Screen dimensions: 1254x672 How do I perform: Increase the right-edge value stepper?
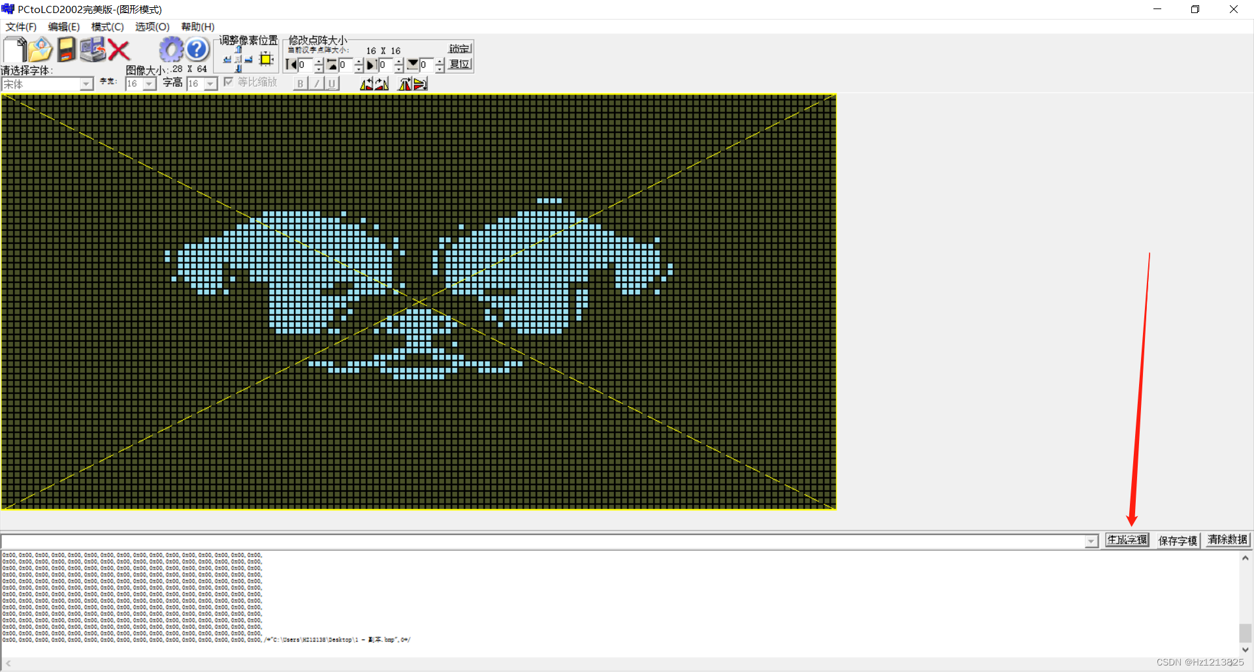[x=399, y=61]
